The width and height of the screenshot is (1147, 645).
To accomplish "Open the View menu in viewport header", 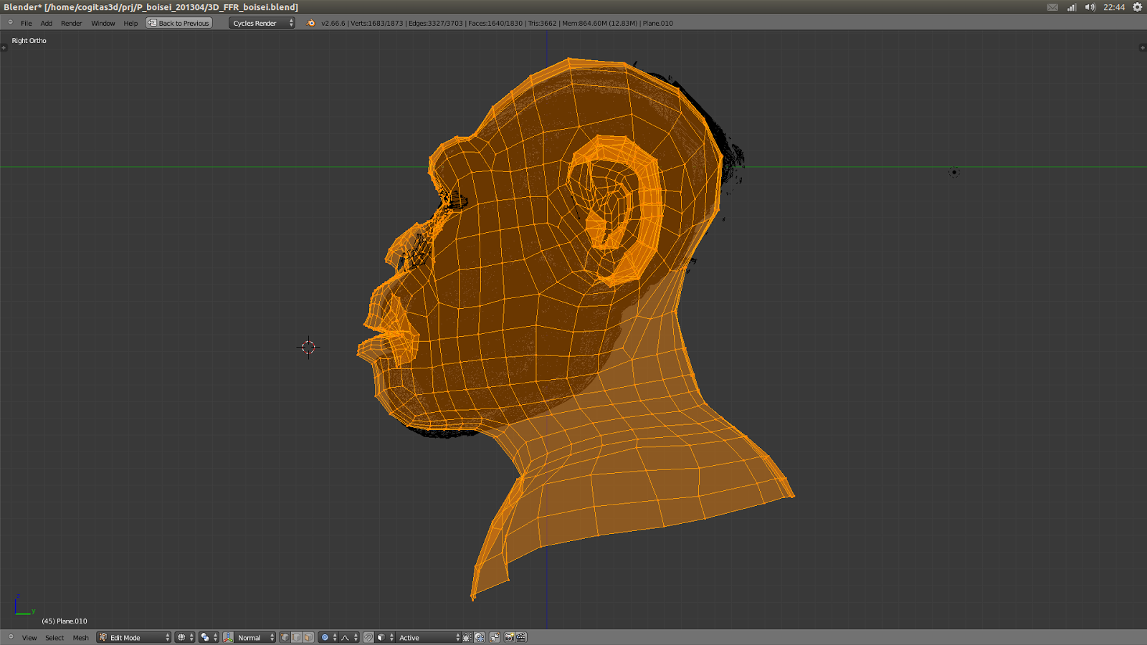I will tap(29, 637).
